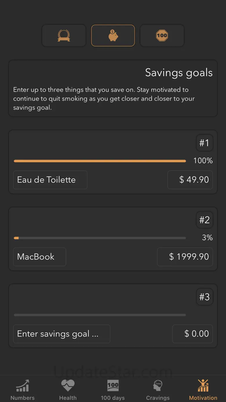Viewport: 226px width, 402px height.
Task: Open the Cravings tab
Action: 158,390
